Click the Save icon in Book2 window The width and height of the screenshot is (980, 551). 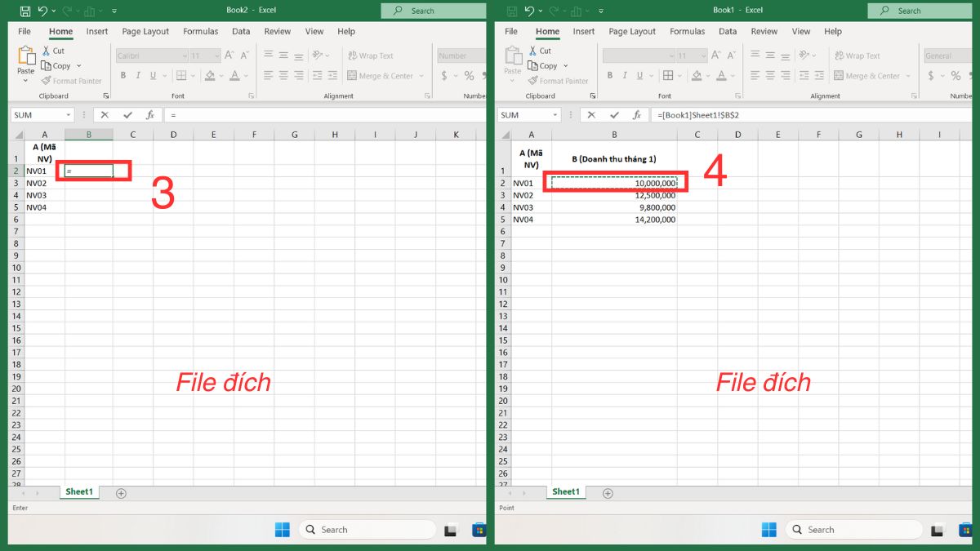coord(25,11)
